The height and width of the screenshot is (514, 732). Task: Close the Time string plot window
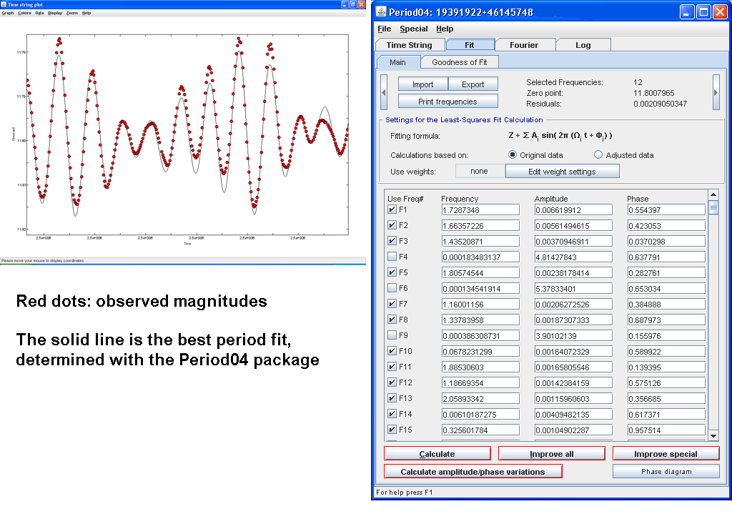361,4
